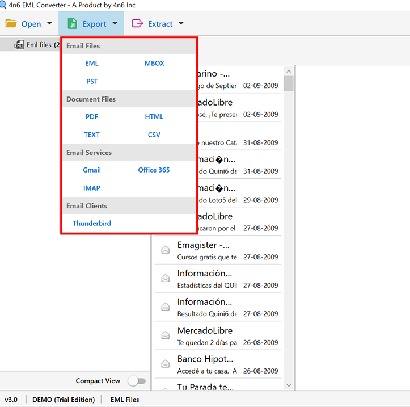Click envelope icon beside Banco Hipot email
410x407 pixels.
pyautogui.click(x=165, y=363)
